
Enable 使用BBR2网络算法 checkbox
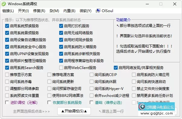point(49,96)
